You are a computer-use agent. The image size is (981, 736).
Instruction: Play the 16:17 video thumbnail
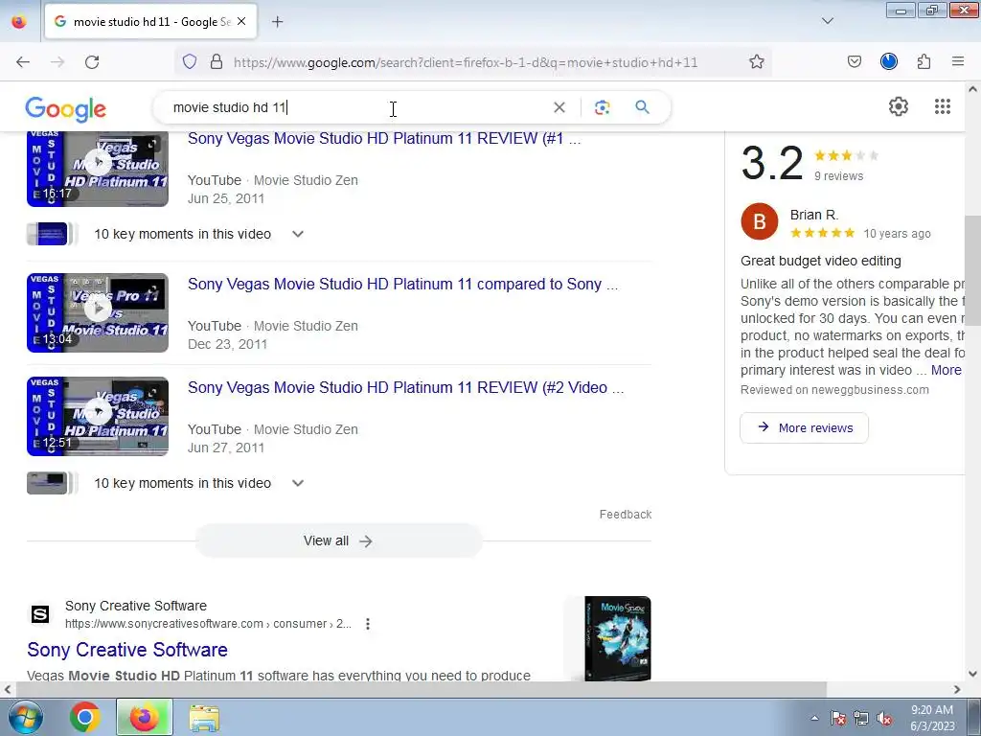coord(98,168)
